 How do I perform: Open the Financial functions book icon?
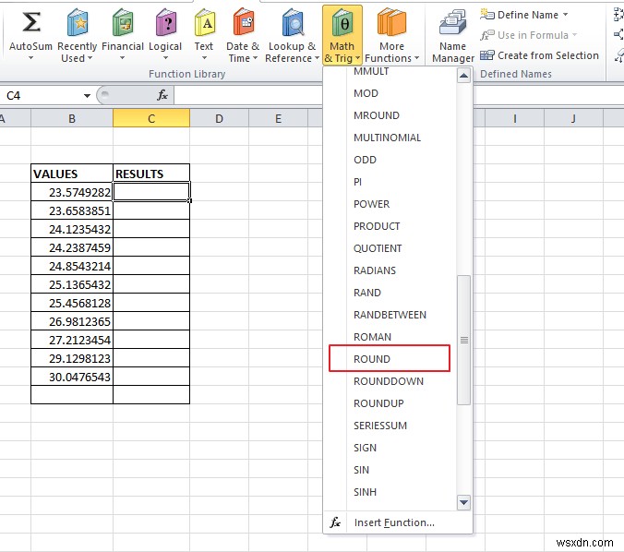(123, 23)
